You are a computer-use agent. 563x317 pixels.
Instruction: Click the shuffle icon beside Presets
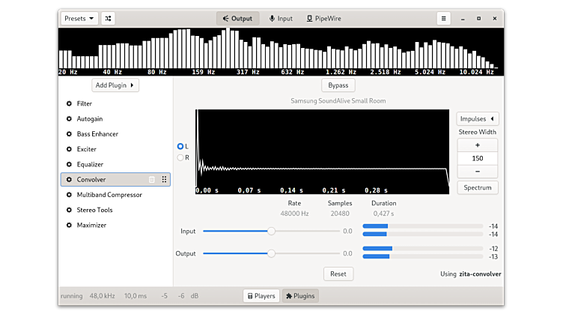[x=108, y=19]
